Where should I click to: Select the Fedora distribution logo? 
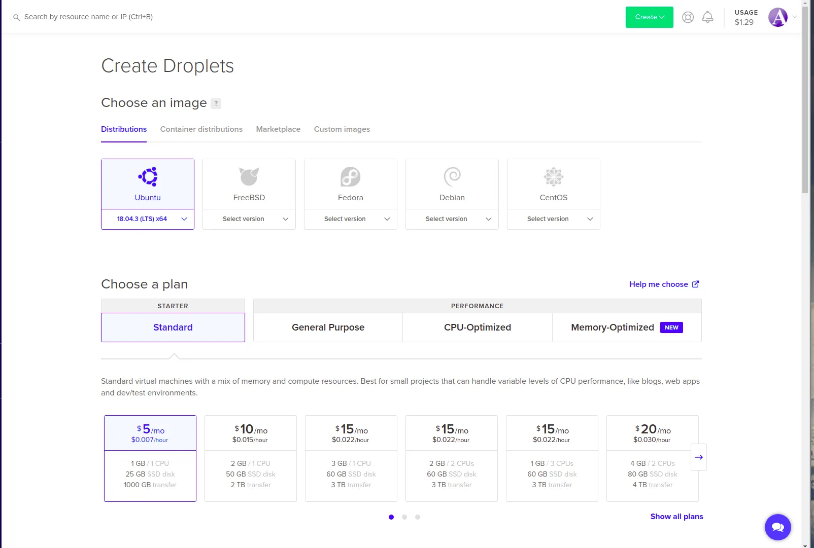click(x=351, y=176)
